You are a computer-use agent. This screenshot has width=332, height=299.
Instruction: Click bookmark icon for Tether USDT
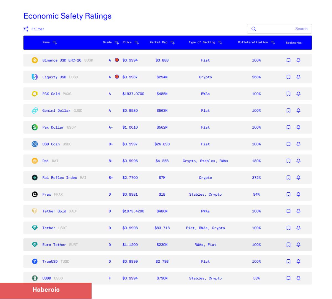(x=288, y=228)
